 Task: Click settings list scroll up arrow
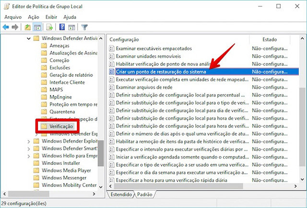click(302, 38)
